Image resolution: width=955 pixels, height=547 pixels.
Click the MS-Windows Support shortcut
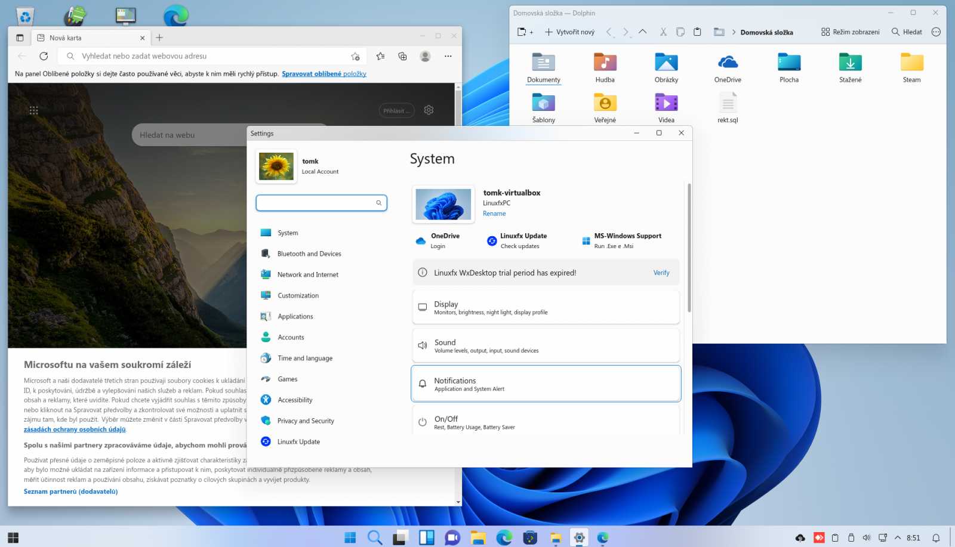click(x=621, y=240)
